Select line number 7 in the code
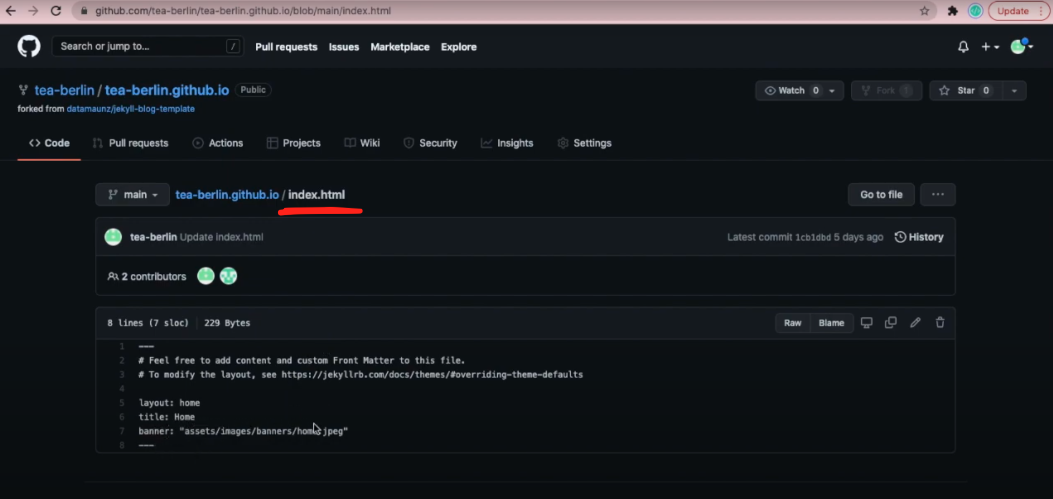 tap(122, 431)
